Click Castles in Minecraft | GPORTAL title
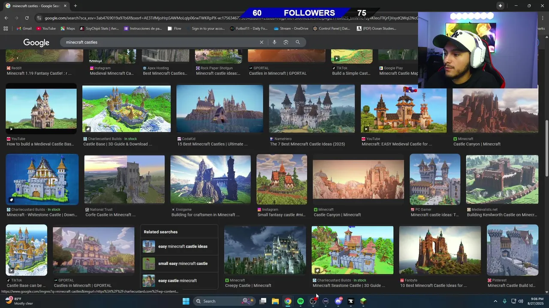This screenshot has width=549, height=308. click(x=278, y=73)
